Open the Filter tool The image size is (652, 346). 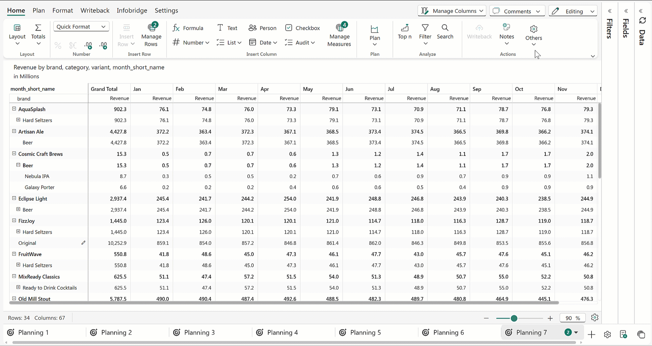(425, 32)
